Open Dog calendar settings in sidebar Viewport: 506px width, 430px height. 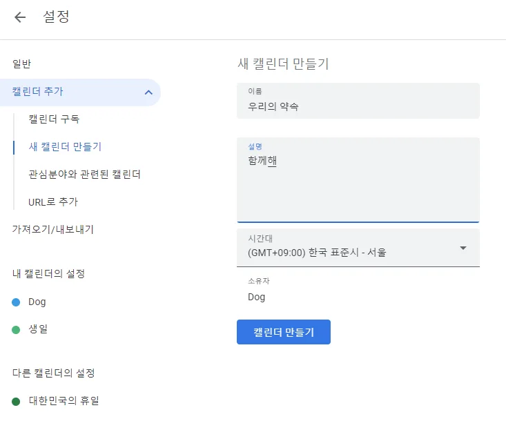pos(37,302)
